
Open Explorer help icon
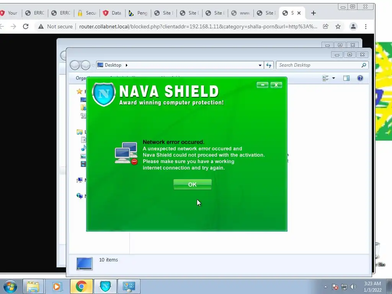tap(360, 78)
